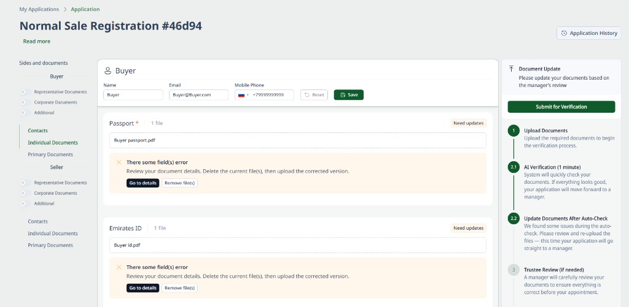This screenshot has height=307, width=629.
Task: Click the Application History clock icon
Action: (x=564, y=33)
